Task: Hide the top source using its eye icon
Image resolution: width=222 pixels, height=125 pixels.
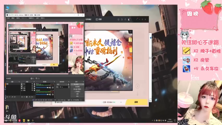Action: click(x=32, y=84)
